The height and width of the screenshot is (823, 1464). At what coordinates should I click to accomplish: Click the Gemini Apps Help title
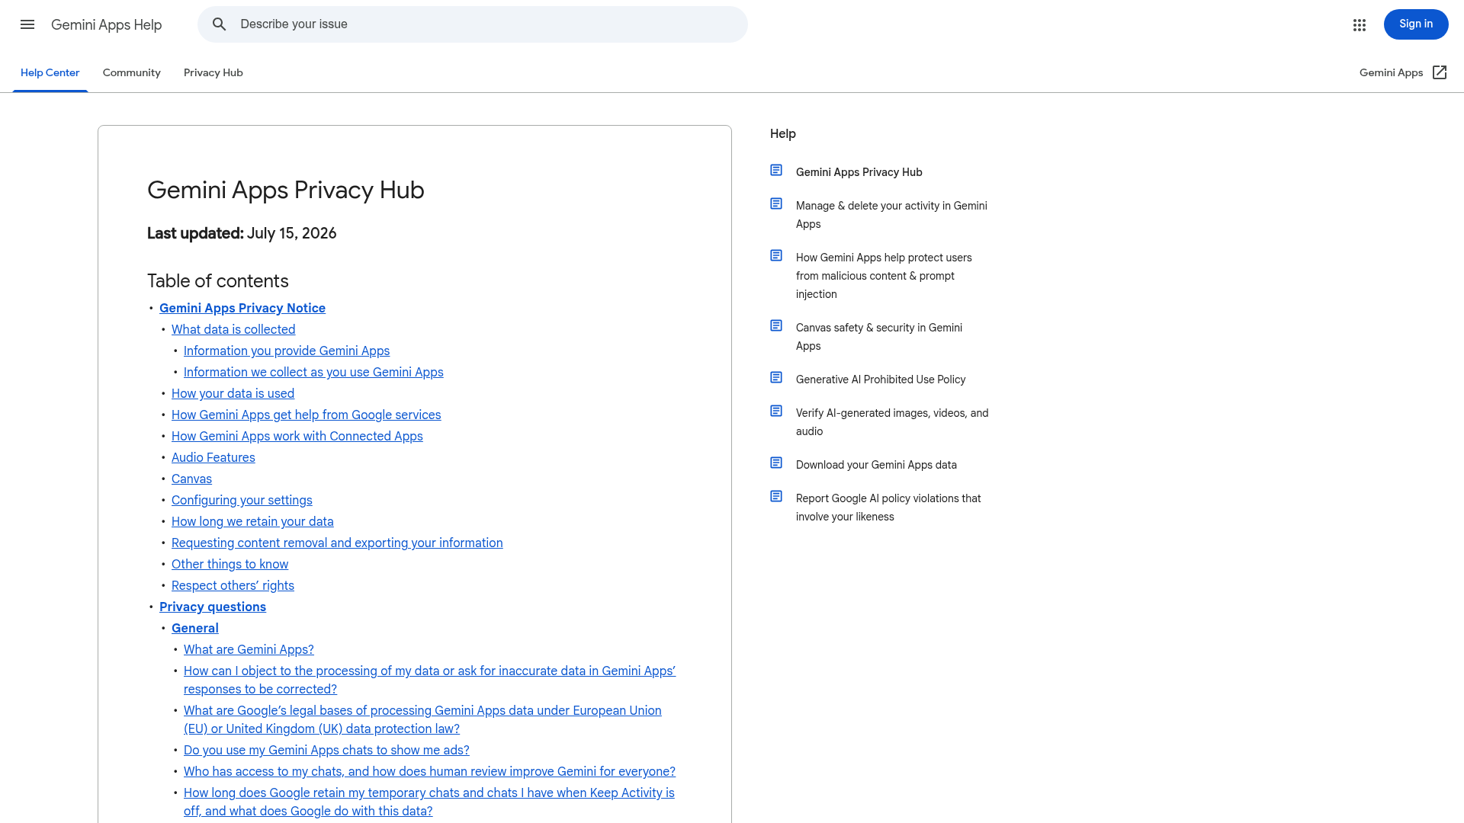107,24
